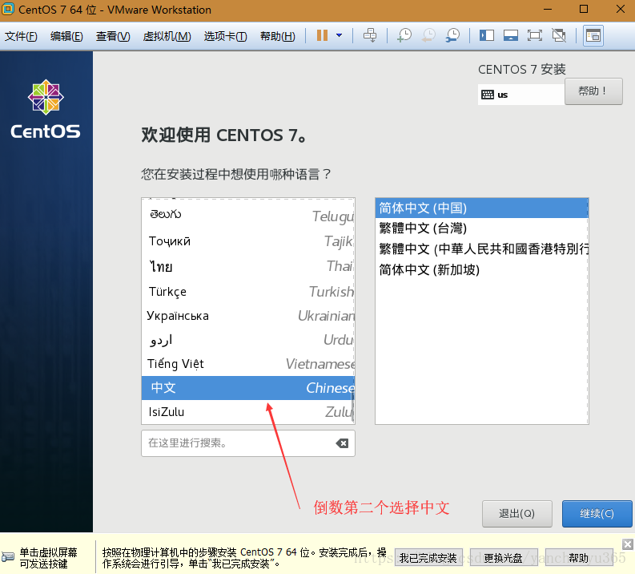Show or hide the library sidebar
The height and width of the screenshot is (574, 635).
[x=487, y=35]
